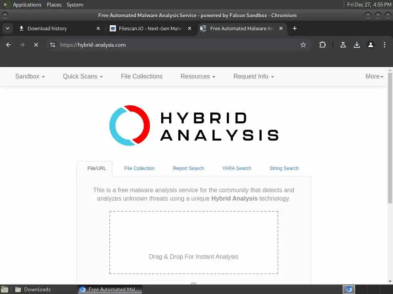Open site information icon in address bar
This screenshot has height=294, width=393.
[x=53, y=45]
